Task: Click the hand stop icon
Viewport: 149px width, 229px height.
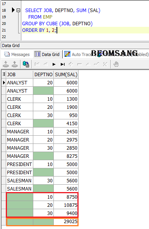Action: click(116, 64)
